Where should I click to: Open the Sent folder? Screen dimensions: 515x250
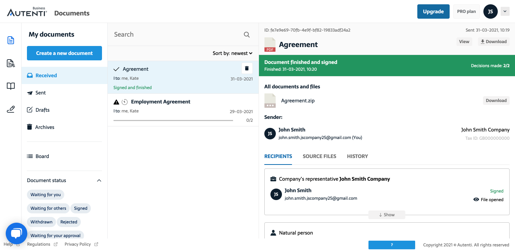tap(65, 93)
